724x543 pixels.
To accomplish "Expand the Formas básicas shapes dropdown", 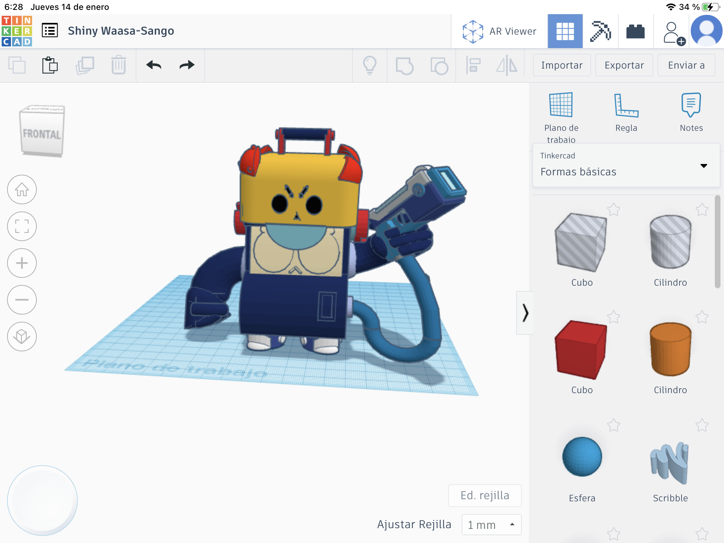I will (703, 165).
